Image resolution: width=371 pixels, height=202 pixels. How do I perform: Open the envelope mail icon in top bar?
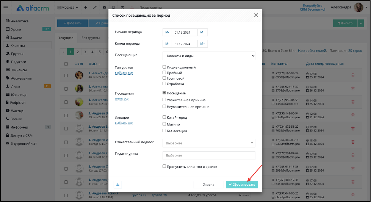pyautogui.click(x=104, y=7)
